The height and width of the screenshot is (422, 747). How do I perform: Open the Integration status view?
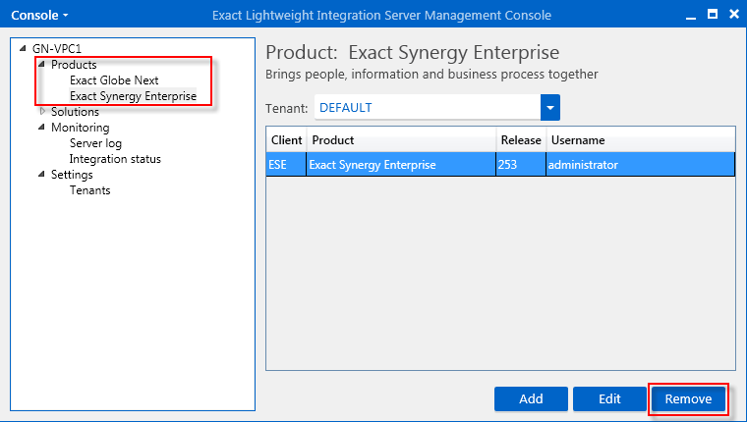click(x=115, y=158)
